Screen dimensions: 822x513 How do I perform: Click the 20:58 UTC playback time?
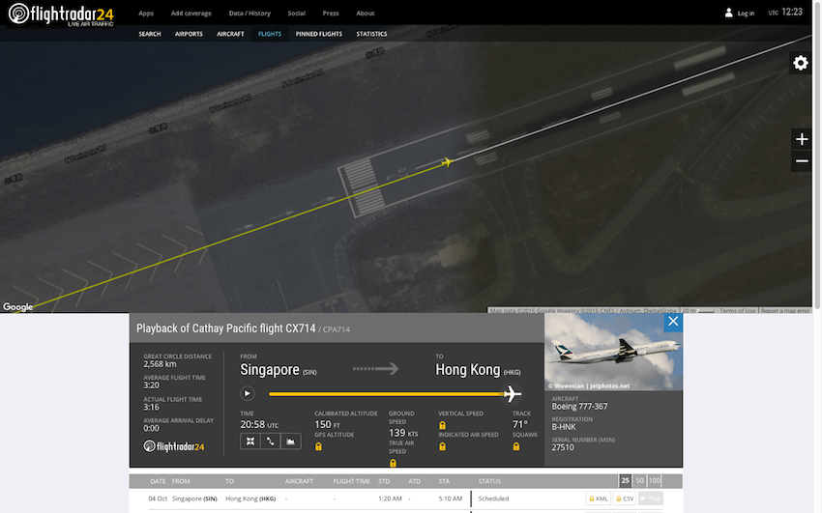[259, 424]
